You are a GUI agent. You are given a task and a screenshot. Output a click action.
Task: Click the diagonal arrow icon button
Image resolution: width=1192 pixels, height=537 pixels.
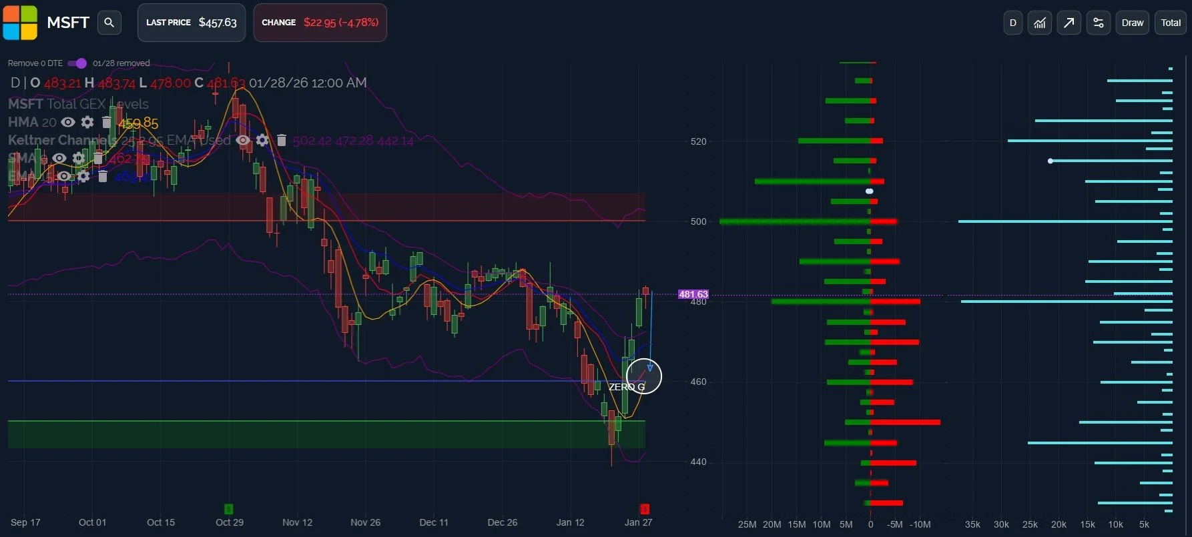coord(1069,23)
